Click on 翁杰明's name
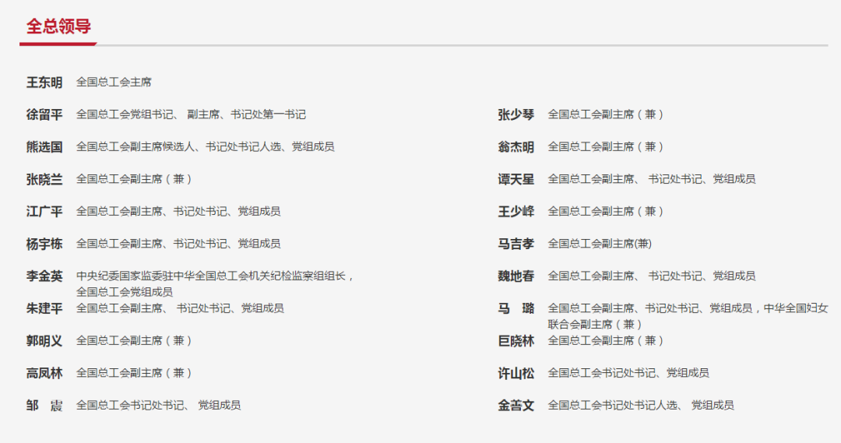The width and height of the screenshot is (841, 443). [516, 146]
